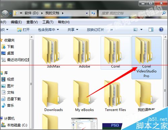Open the Downloads folder
Image resolution: width=168 pixels, height=130 pixels.
[x=53, y=96]
